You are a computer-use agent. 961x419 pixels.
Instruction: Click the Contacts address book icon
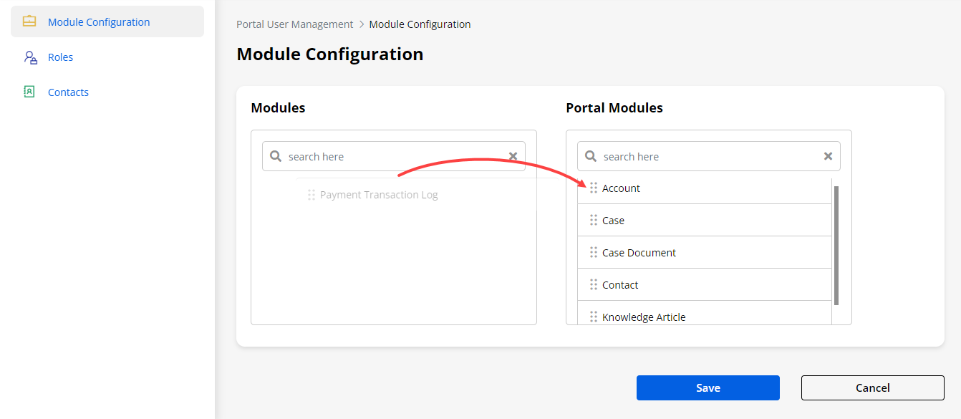pos(29,92)
